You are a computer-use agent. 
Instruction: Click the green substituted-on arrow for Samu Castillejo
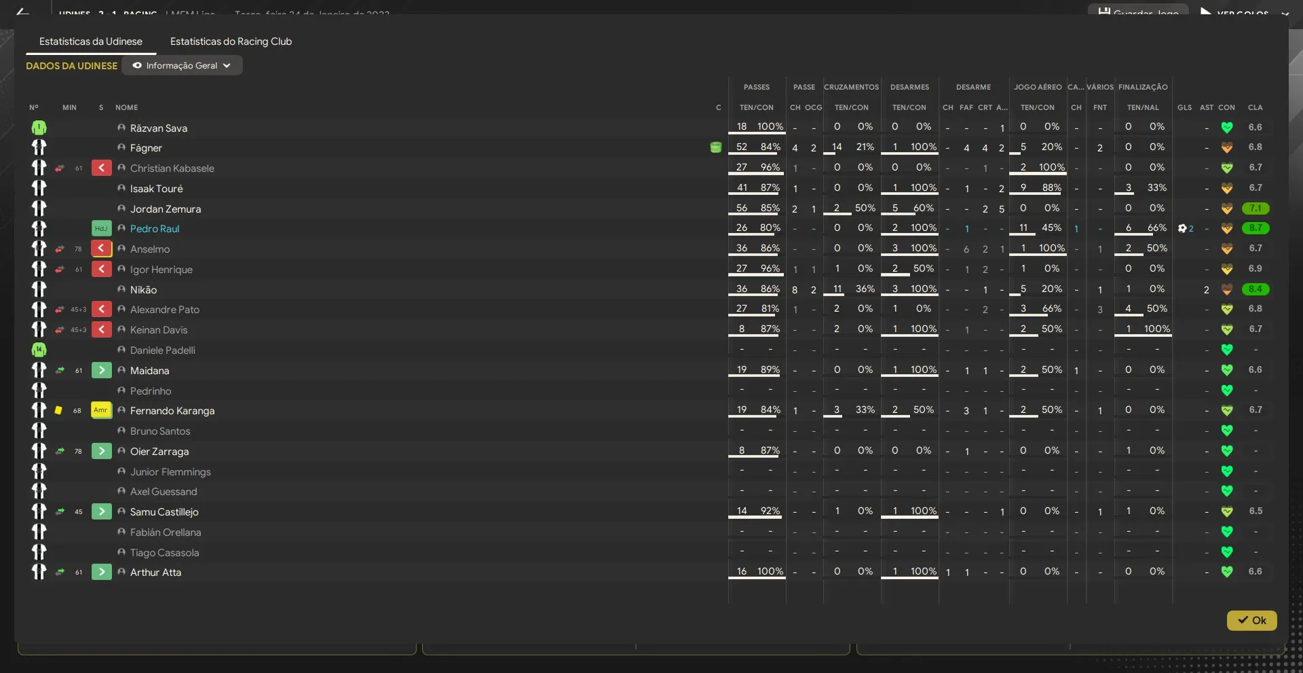pyautogui.click(x=101, y=512)
